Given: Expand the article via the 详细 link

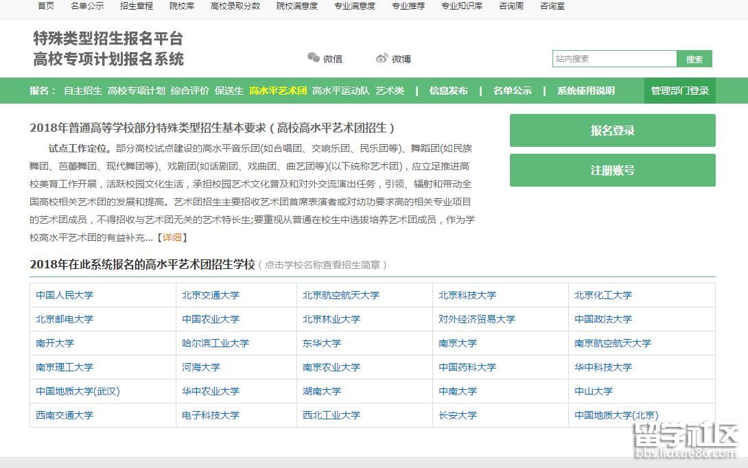Looking at the screenshot, I should pyautogui.click(x=172, y=237).
